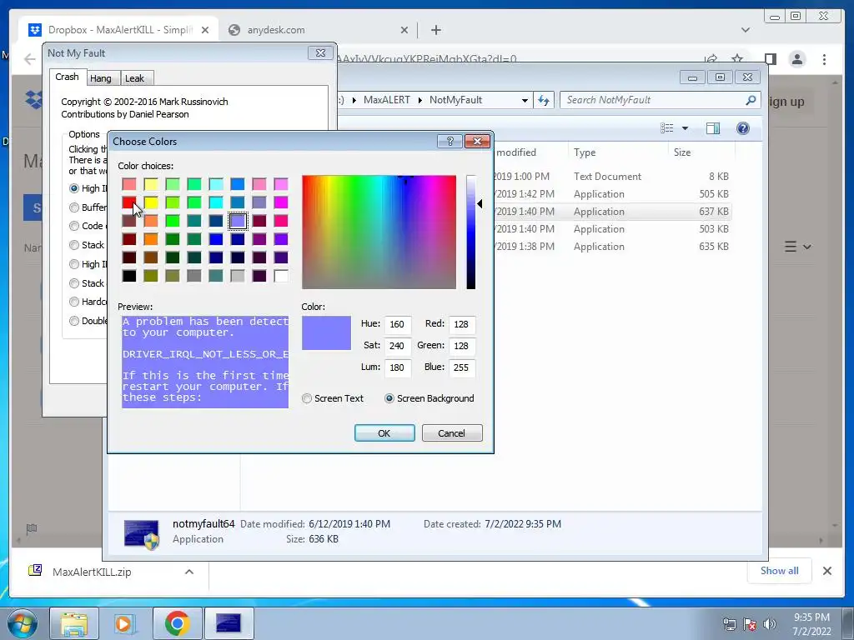Click network tray icon
This screenshot has width=854, height=640.
(729, 624)
